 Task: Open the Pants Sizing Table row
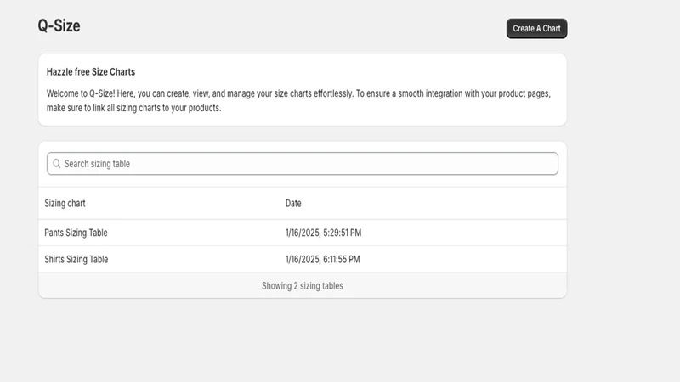point(303,233)
